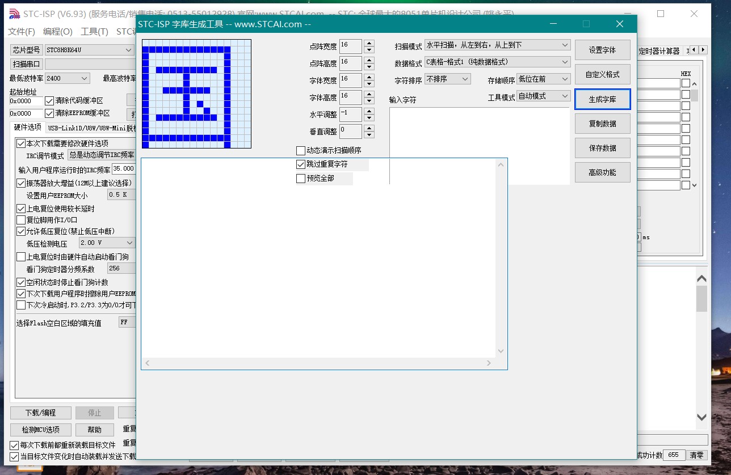Click the STC-ISP app icon in title bar
This screenshot has width=731, height=475.
tap(14, 14)
